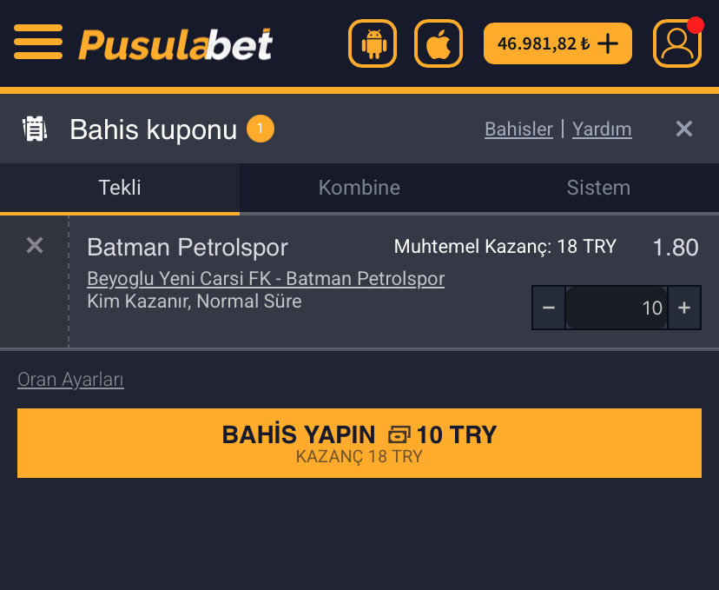This screenshot has width=719, height=590.
Task: Download the Android app
Action: tap(373, 43)
